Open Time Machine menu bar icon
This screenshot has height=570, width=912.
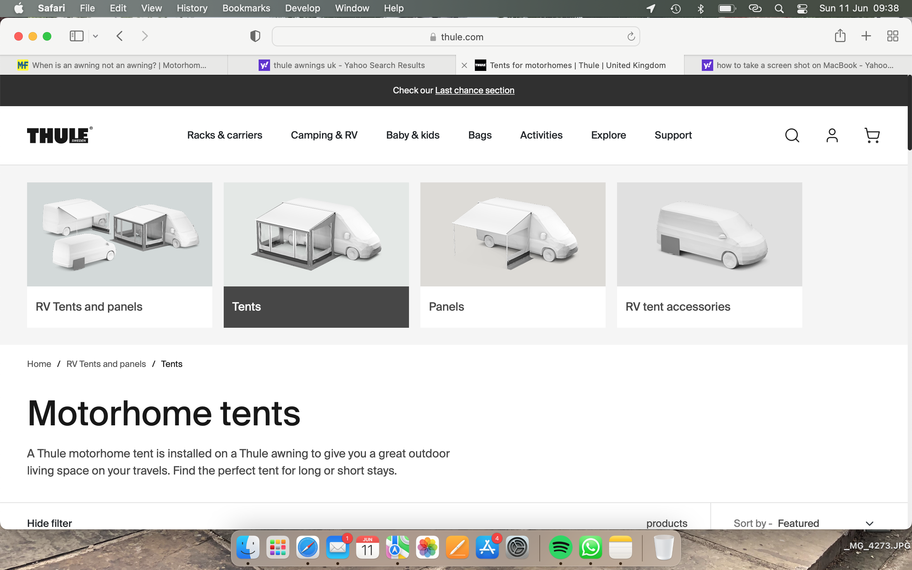(675, 8)
